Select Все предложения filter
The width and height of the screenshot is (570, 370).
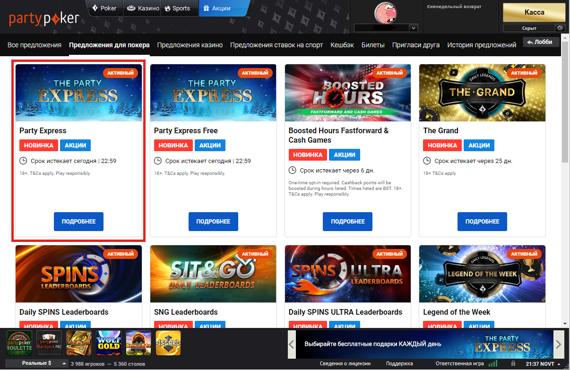tap(35, 45)
